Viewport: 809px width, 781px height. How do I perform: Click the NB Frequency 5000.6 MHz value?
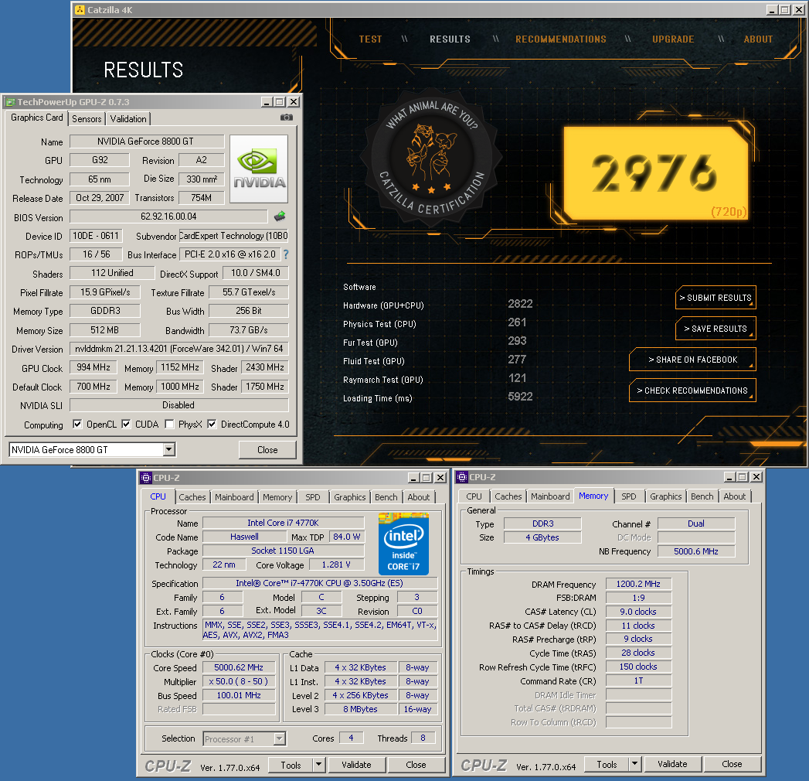(696, 551)
